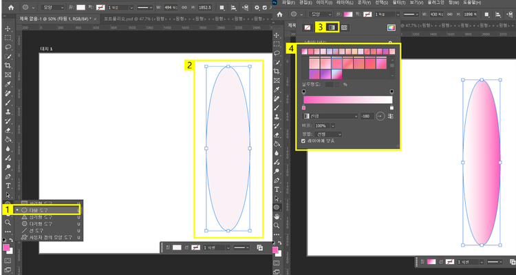Select Spot Healing tool in right window
516x275 pixels.
pyautogui.click(x=277, y=99)
